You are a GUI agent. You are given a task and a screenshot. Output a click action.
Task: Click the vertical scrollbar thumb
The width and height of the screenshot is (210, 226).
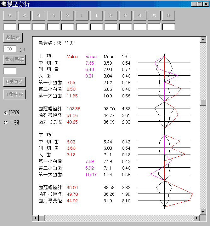(203, 103)
